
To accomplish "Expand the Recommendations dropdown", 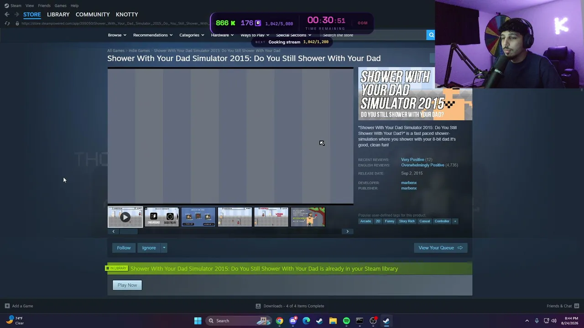I will [x=153, y=35].
